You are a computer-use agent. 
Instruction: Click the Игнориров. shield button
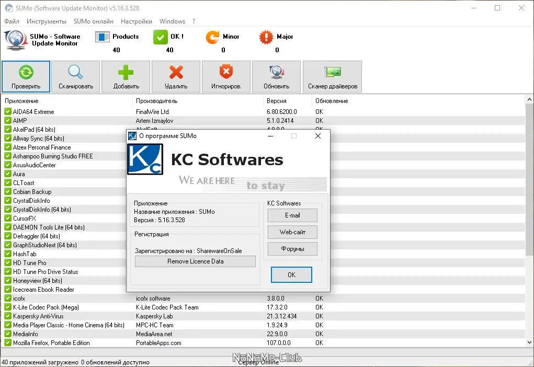coord(226,77)
